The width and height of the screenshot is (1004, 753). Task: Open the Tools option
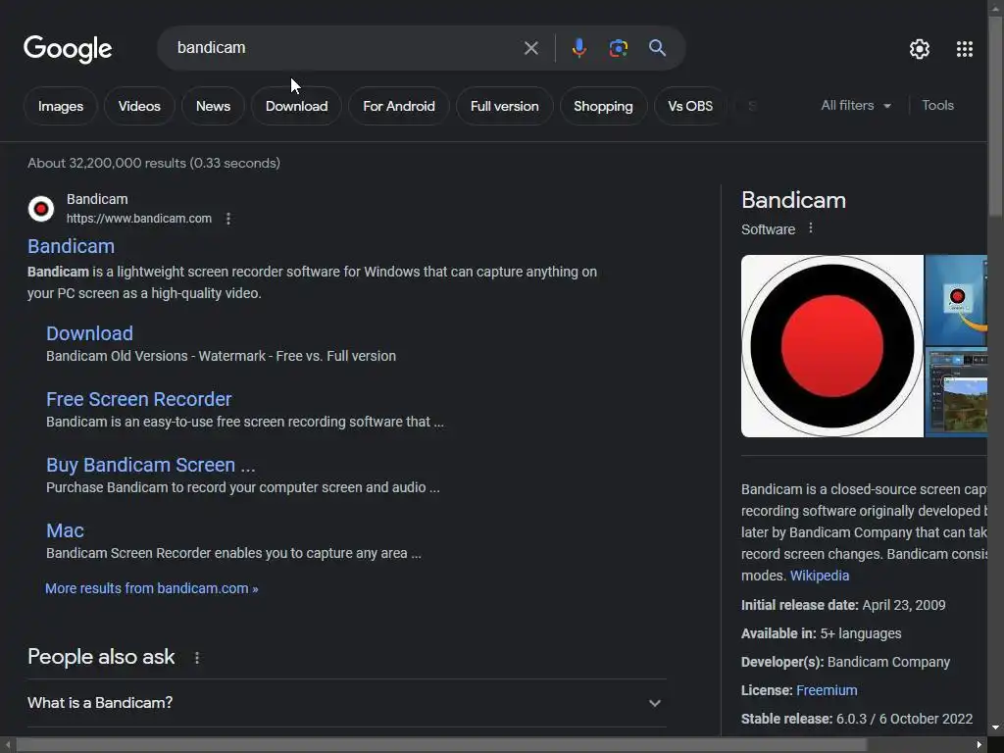[x=937, y=106]
